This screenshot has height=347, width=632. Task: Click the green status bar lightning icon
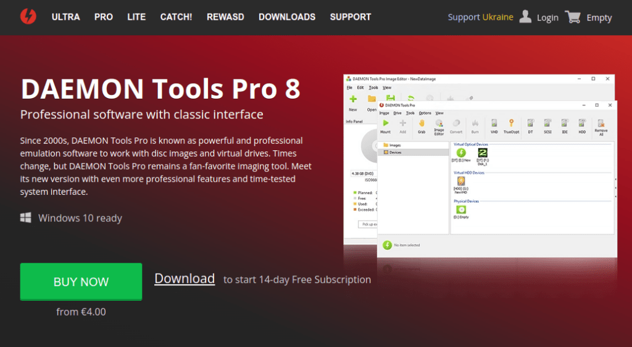pos(388,245)
